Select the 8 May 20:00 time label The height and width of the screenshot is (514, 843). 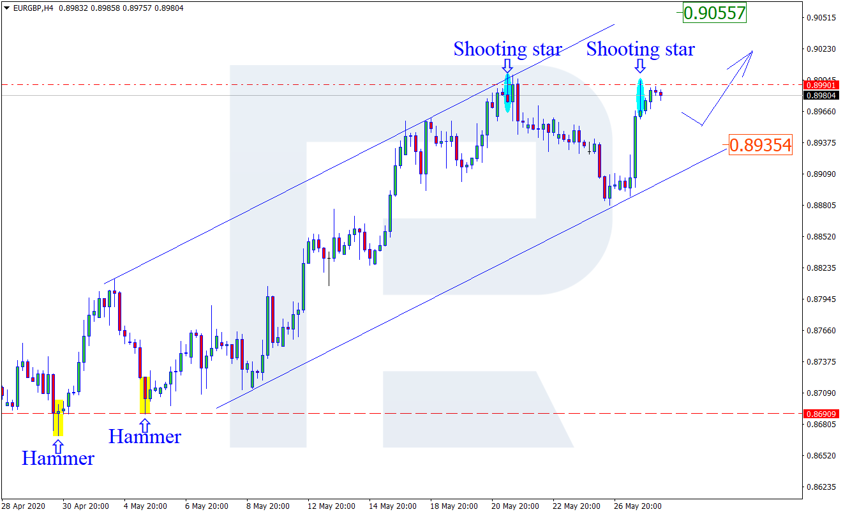268,506
